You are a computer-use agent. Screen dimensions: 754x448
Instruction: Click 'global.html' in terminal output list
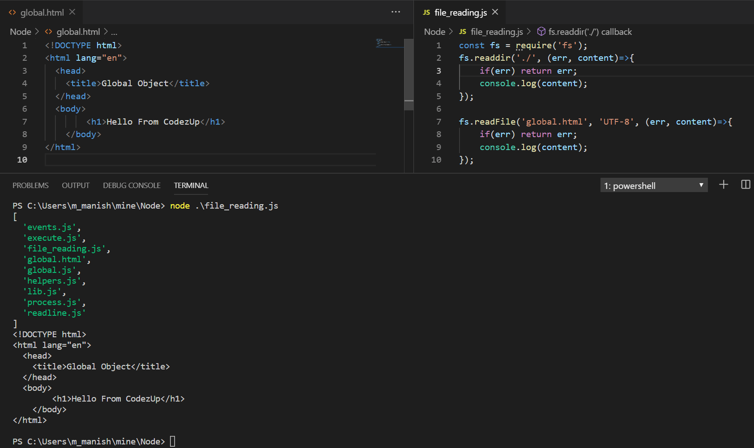[x=54, y=260]
